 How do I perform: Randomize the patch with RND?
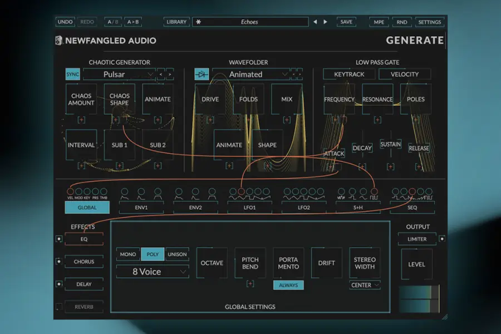[x=401, y=22]
